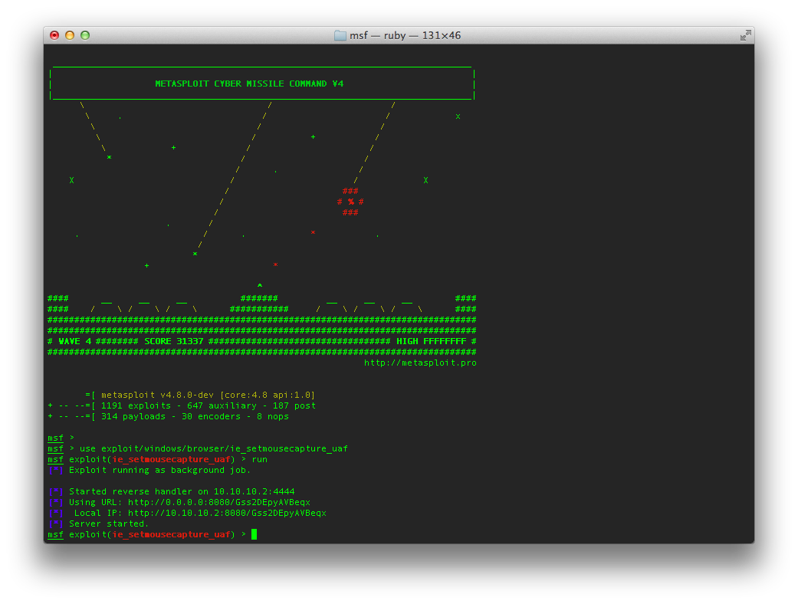The image size is (798, 604).
Task: Click the METASPLOIT CYBER MISSILE COMMAND V4 banner text
Action: [x=249, y=84]
